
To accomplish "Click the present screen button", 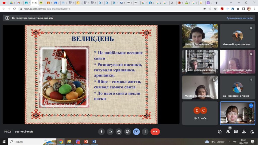I will pyautogui.click(x=136, y=132).
